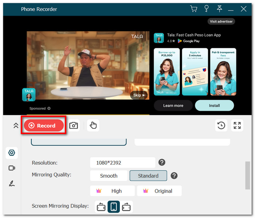Image resolution: width=255 pixels, height=218 pixels.
Task: Click the key registration icon
Action: point(207,9)
